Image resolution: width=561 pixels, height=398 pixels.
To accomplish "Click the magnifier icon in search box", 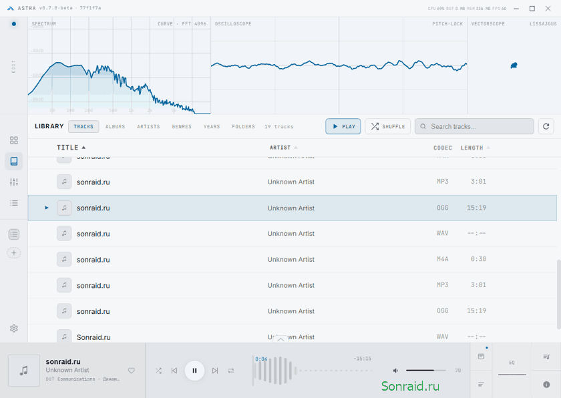I will pyautogui.click(x=423, y=126).
